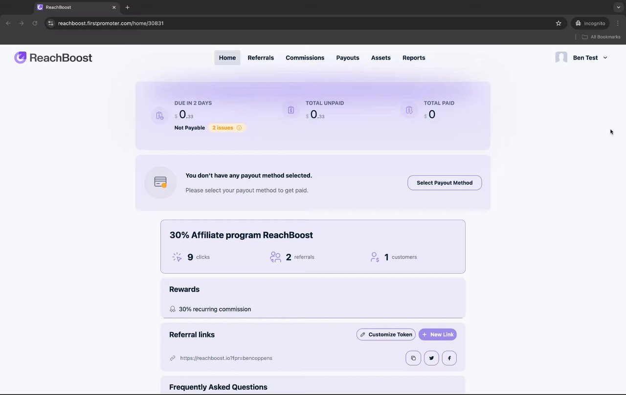This screenshot has height=395, width=626.
Task: Expand the Ben Test account dropdown
Action: coord(605,58)
